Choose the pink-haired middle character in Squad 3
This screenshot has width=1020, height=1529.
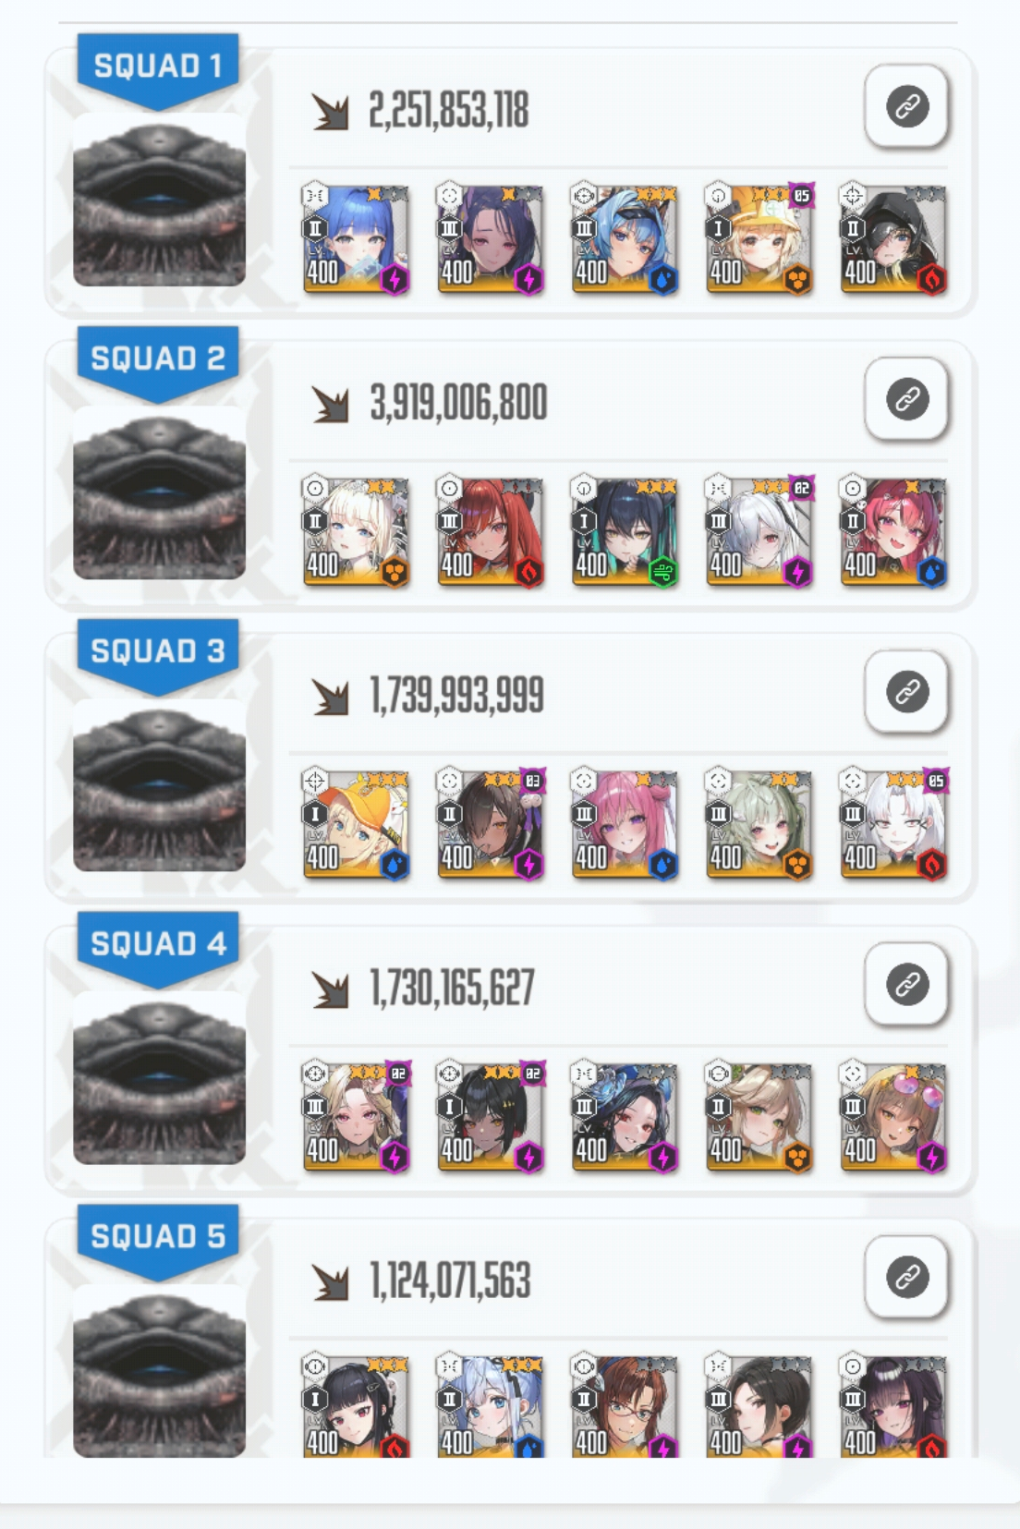tap(625, 824)
